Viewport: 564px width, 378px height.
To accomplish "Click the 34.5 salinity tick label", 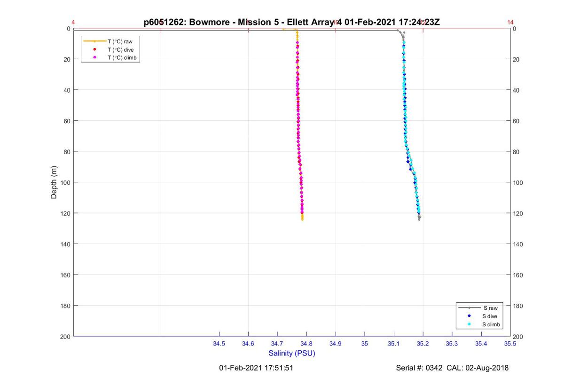I will (219, 344).
